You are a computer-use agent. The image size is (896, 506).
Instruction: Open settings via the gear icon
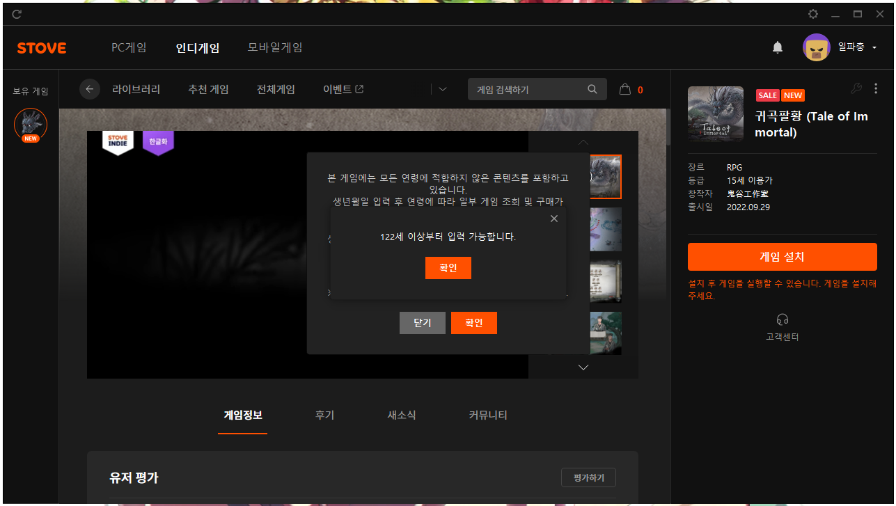pos(812,14)
